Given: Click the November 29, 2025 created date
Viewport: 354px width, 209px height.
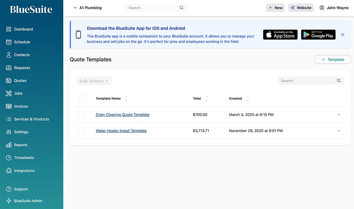Looking at the screenshot, I should (x=256, y=131).
